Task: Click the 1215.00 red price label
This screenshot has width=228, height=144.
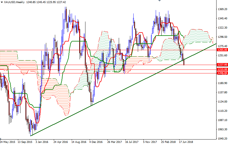Action: (222, 69)
